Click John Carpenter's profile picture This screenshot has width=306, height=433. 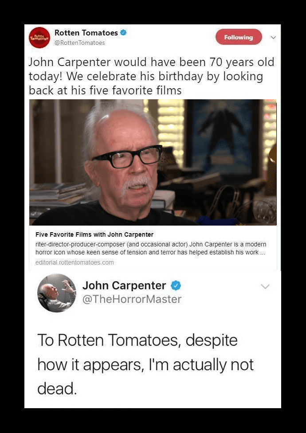point(57,293)
